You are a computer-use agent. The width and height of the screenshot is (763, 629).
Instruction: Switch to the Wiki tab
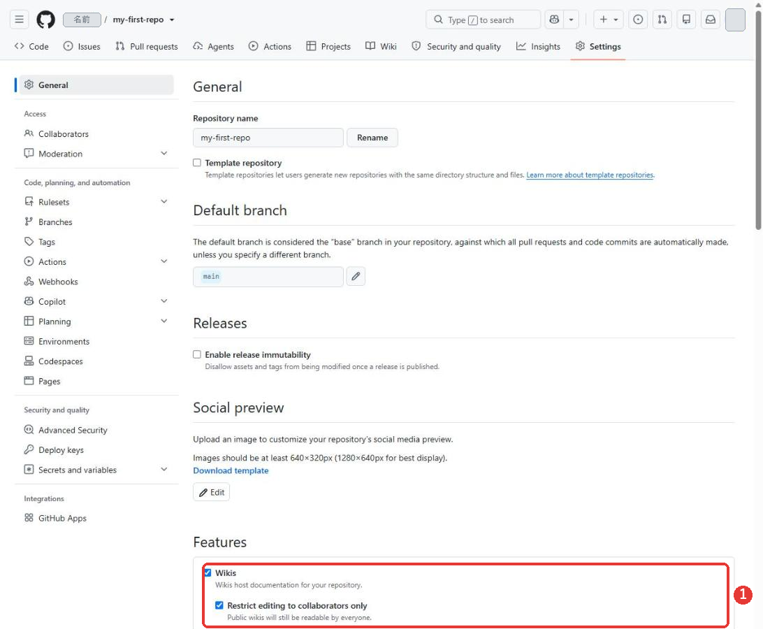(x=381, y=46)
